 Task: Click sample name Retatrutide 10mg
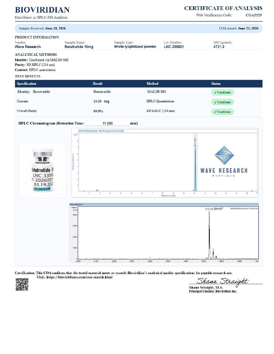coord(79,47)
